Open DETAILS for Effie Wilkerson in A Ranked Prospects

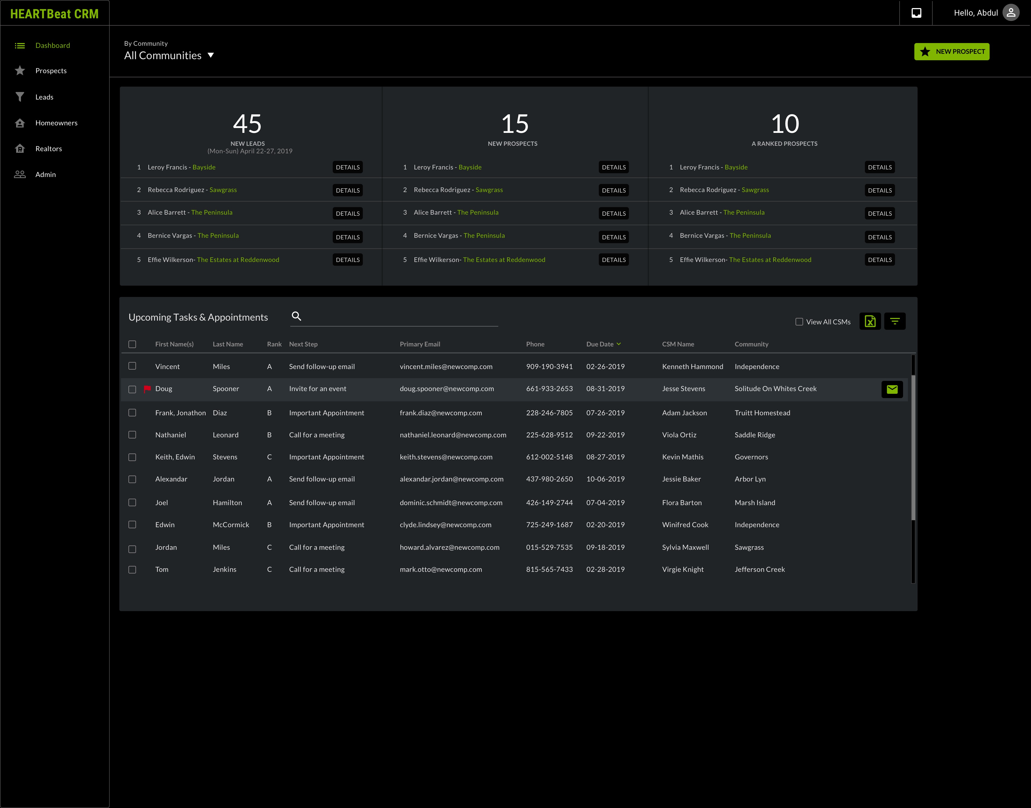tap(880, 260)
